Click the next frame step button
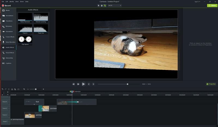 tap(78, 84)
